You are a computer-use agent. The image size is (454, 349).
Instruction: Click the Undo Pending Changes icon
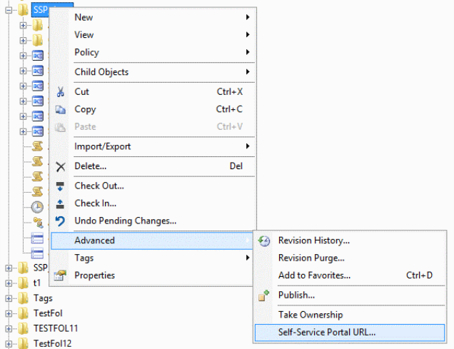point(60,221)
